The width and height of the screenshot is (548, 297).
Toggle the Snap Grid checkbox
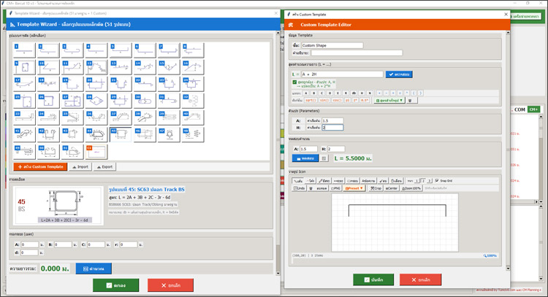point(438,180)
